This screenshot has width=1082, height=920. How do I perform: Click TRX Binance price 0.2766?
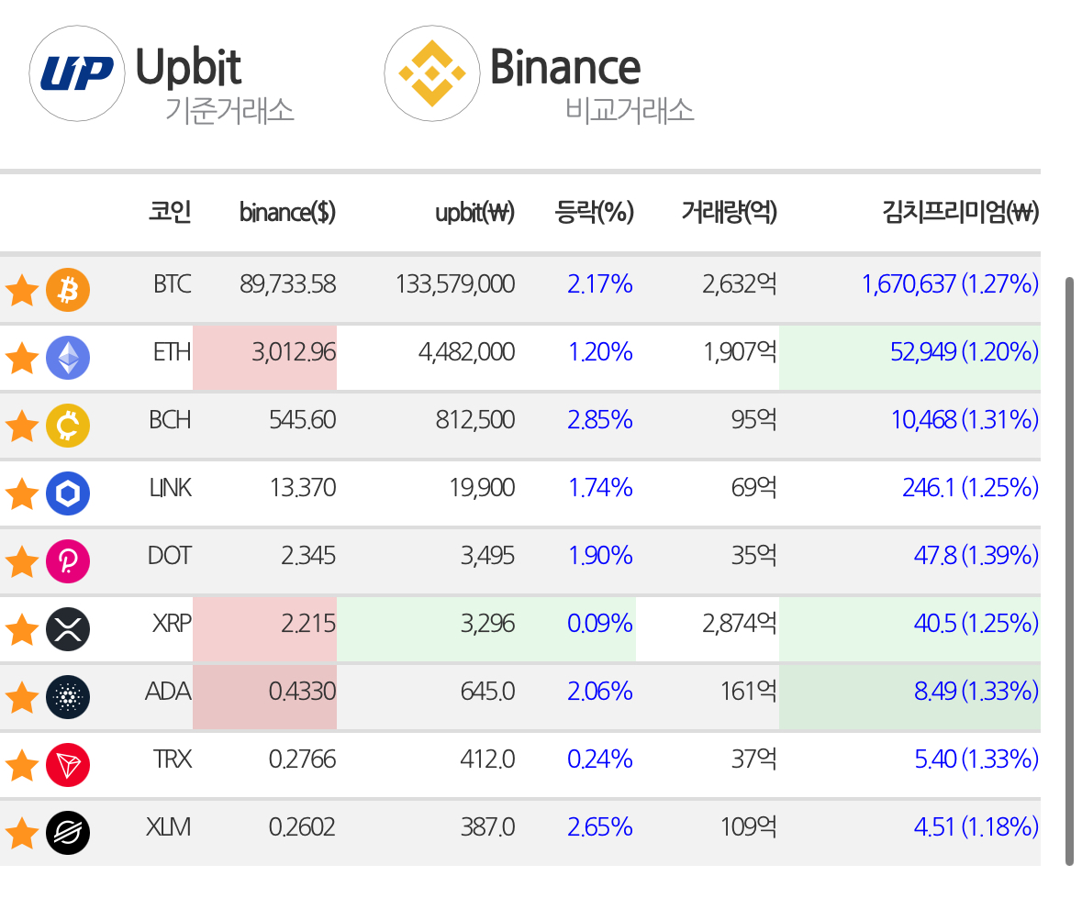pos(302,760)
